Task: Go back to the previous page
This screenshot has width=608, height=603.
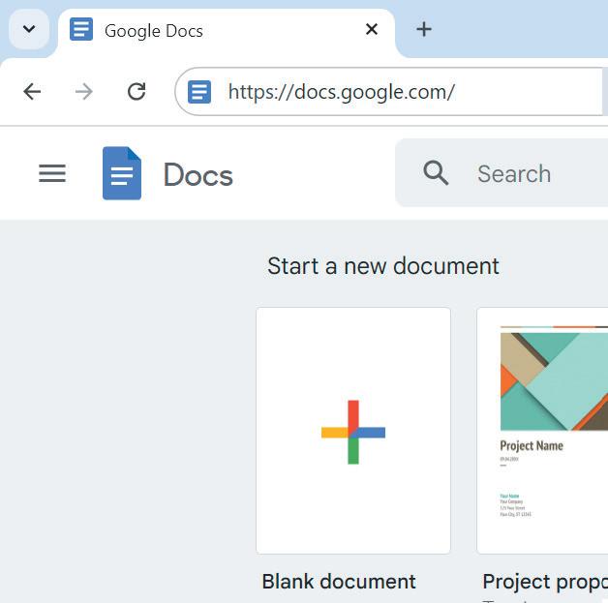Action: [x=32, y=92]
